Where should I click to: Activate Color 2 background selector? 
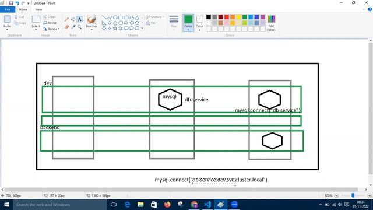pyautogui.click(x=199, y=23)
